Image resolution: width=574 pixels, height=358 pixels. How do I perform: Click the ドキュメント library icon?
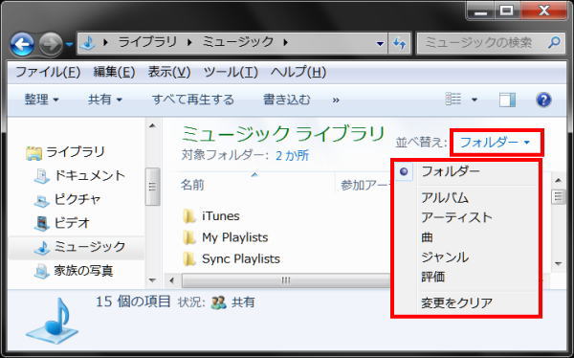pos(41,177)
